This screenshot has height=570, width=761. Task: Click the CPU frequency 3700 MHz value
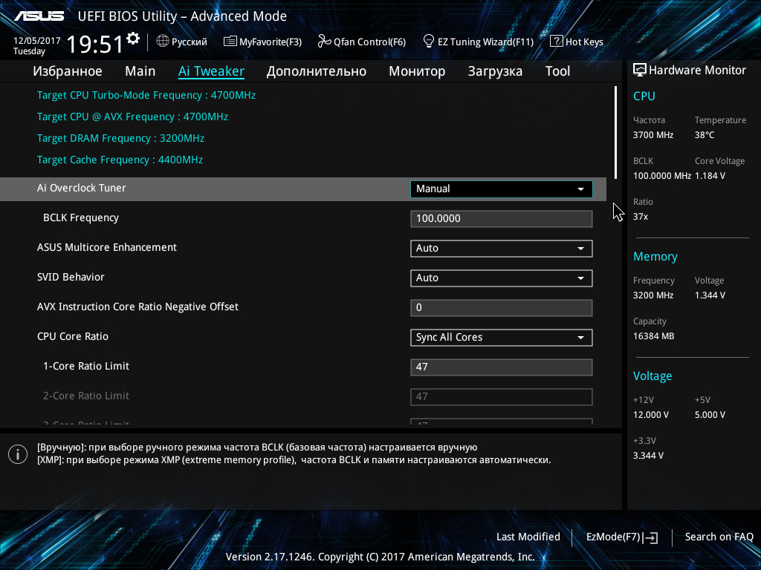[653, 135]
